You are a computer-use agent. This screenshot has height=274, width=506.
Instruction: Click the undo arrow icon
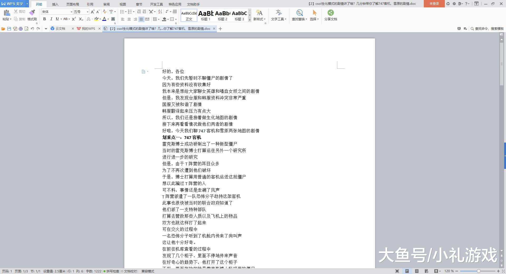point(32,29)
